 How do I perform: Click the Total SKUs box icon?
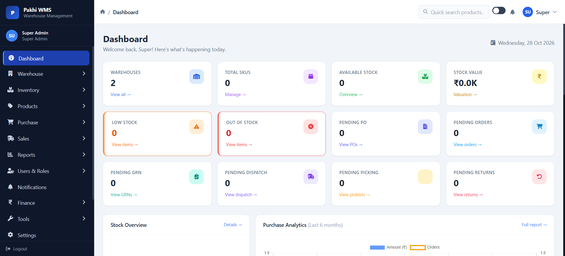(311, 77)
